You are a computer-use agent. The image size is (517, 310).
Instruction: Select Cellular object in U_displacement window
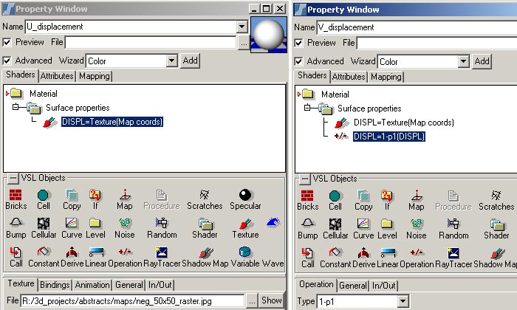coord(44,229)
